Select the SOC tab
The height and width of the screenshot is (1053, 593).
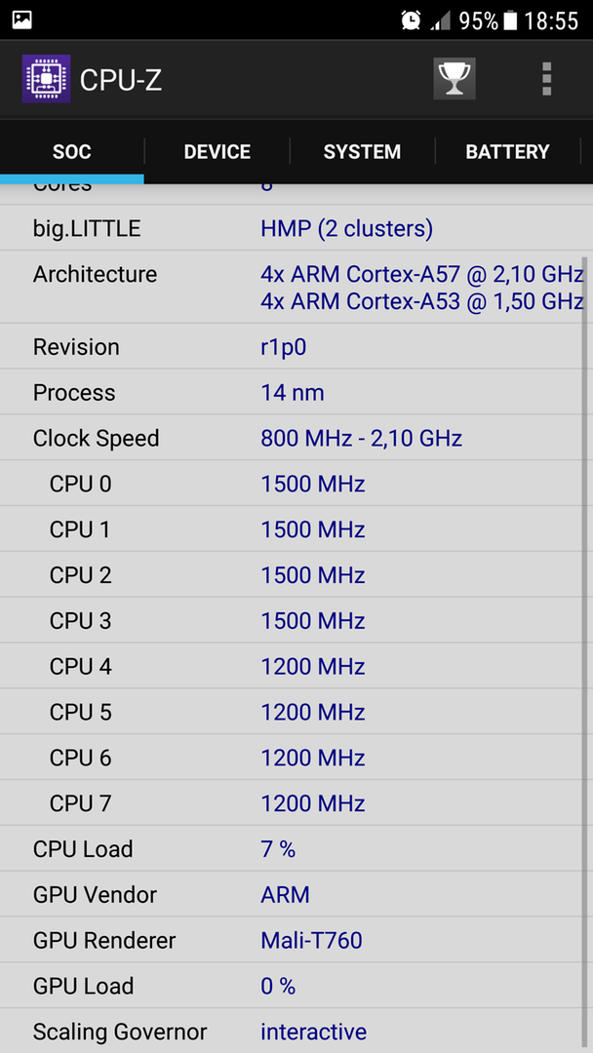[72, 152]
